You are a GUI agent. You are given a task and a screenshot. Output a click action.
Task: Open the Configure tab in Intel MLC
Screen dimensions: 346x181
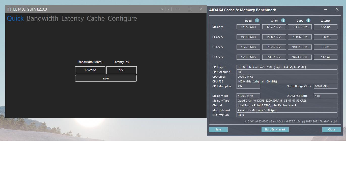[x=122, y=18]
